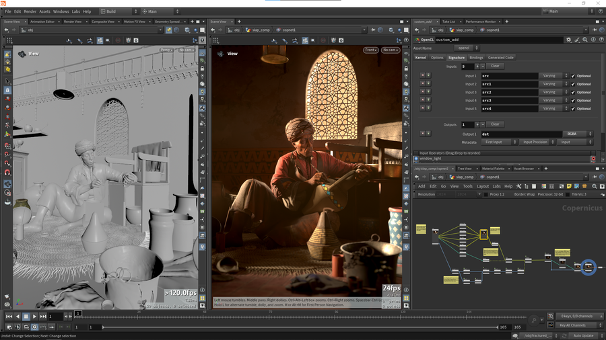Open the RGBA output type dropdown
The width and height of the screenshot is (606, 340).
[x=576, y=134]
